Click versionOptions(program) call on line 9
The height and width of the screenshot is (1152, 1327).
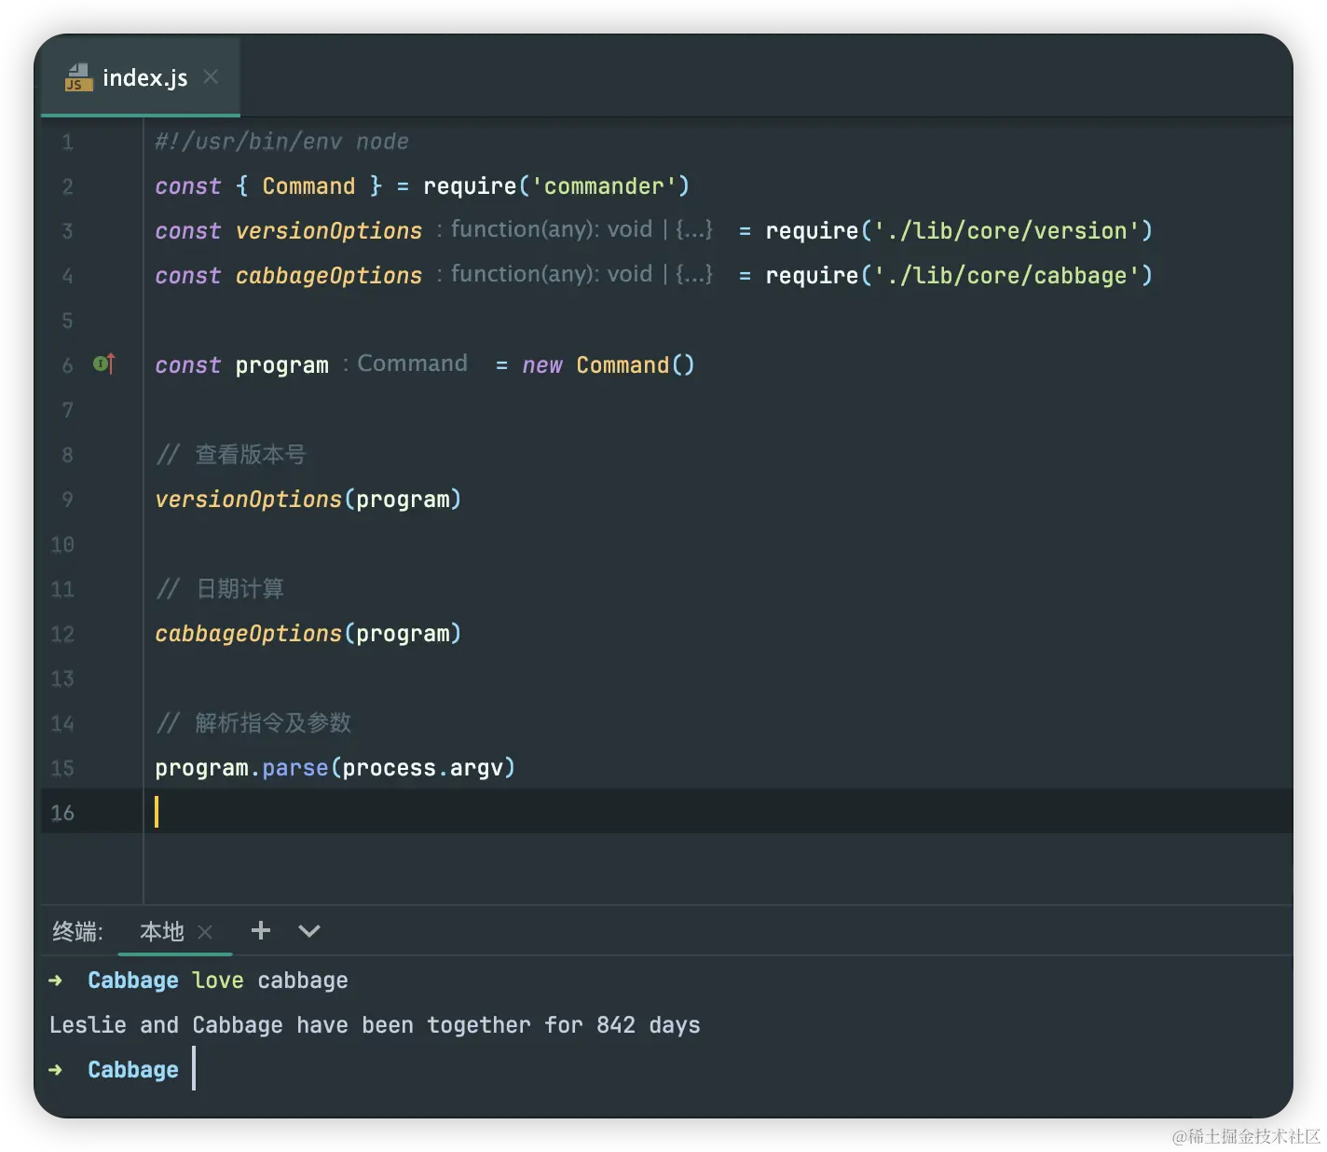(308, 500)
